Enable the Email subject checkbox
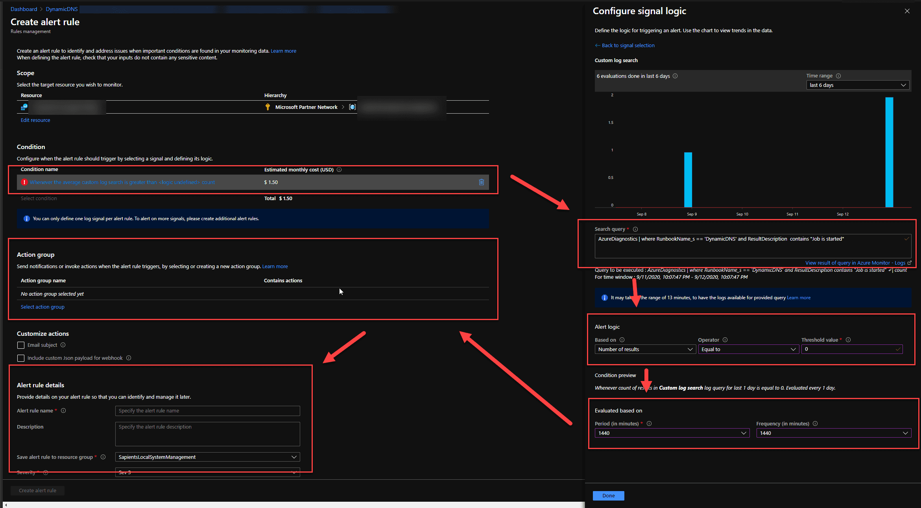The image size is (921, 508). [21, 345]
